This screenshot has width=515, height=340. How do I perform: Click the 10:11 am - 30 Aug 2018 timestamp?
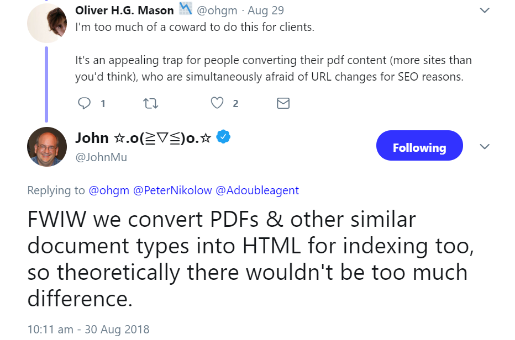pyautogui.click(x=88, y=329)
